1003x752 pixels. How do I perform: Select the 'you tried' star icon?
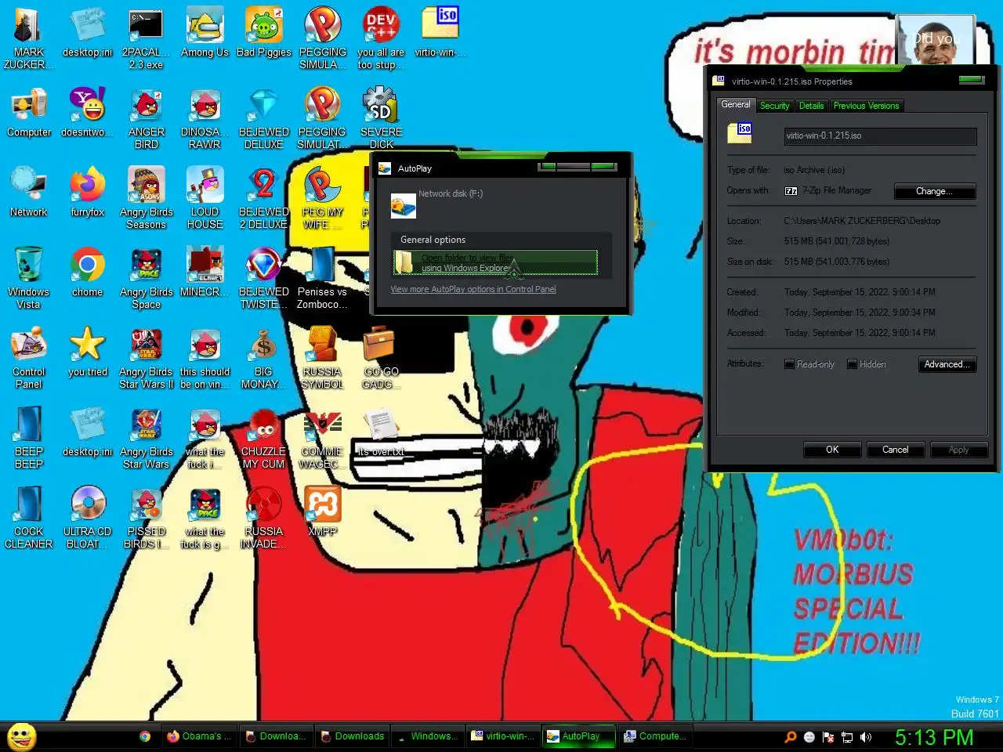(88, 352)
